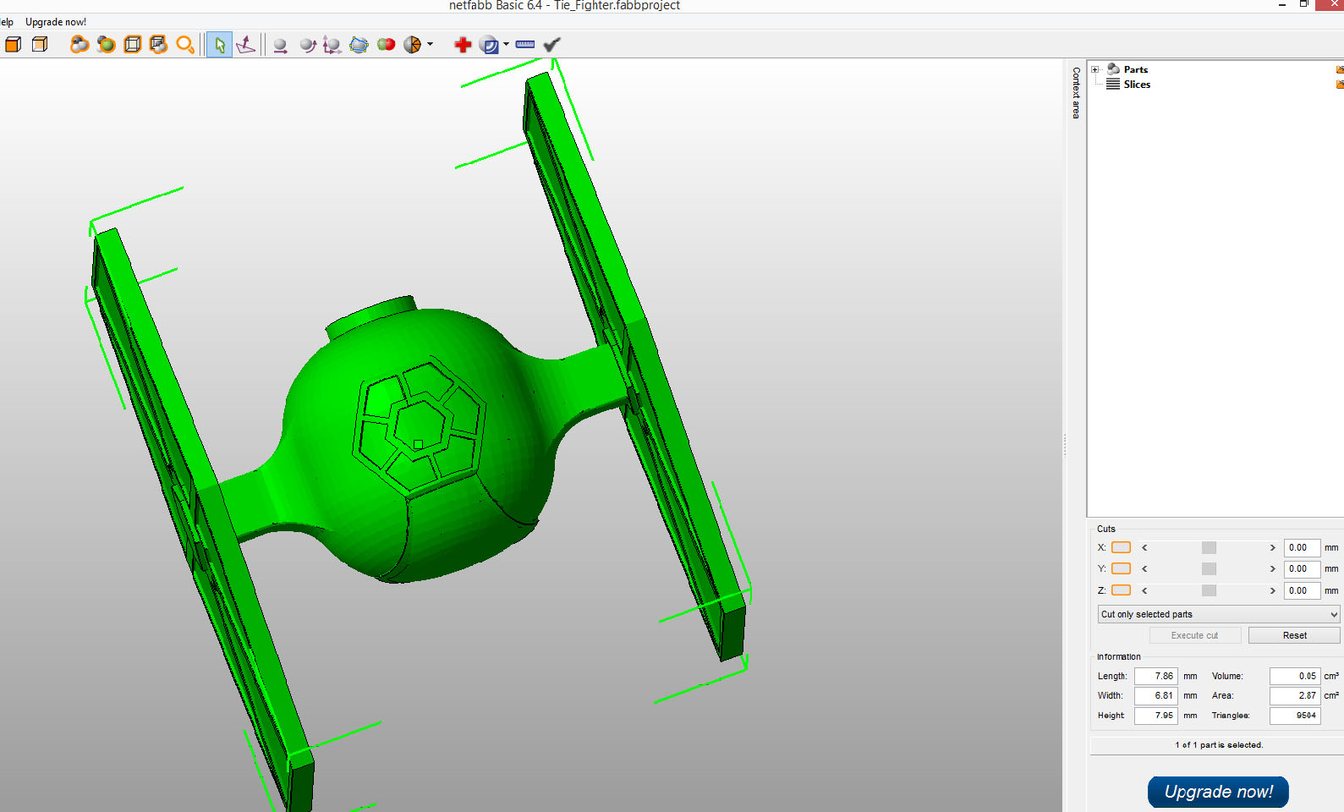
Task: Activate the orange magnifier zoom tool
Action: [x=185, y=45]
